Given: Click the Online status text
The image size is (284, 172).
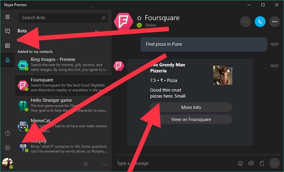Looking at the screenshot, I should 150,25.
